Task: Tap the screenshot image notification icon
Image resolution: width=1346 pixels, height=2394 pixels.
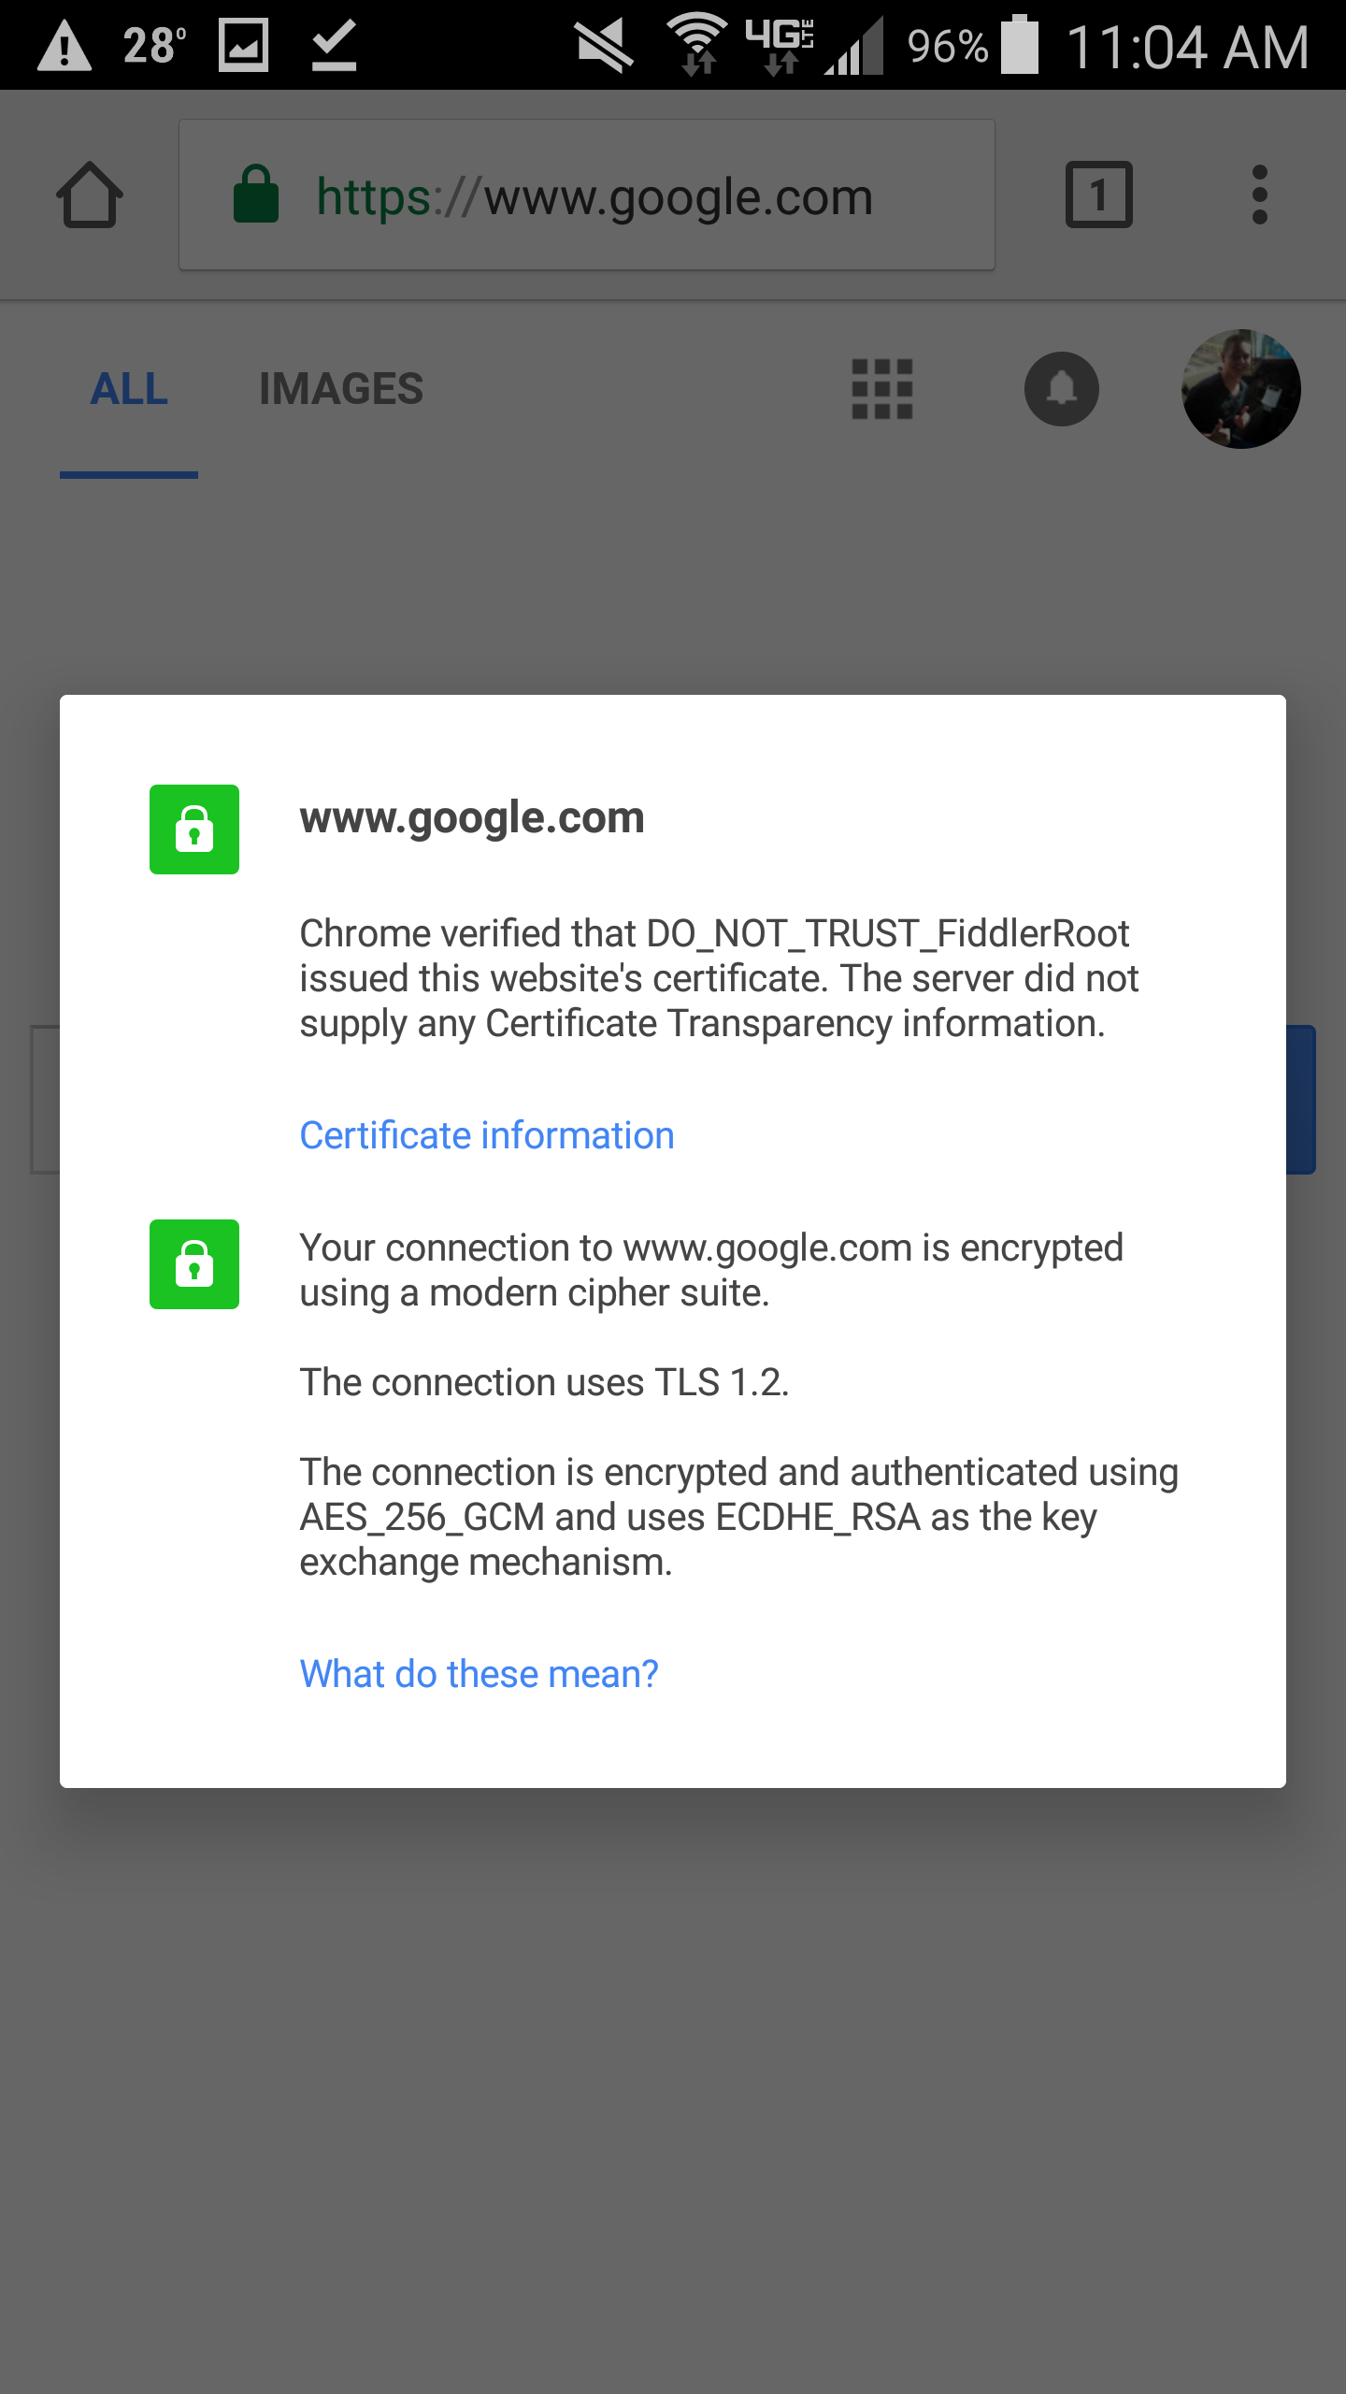Action: 243,46
